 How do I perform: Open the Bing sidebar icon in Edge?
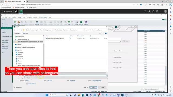tap(171, 5)
